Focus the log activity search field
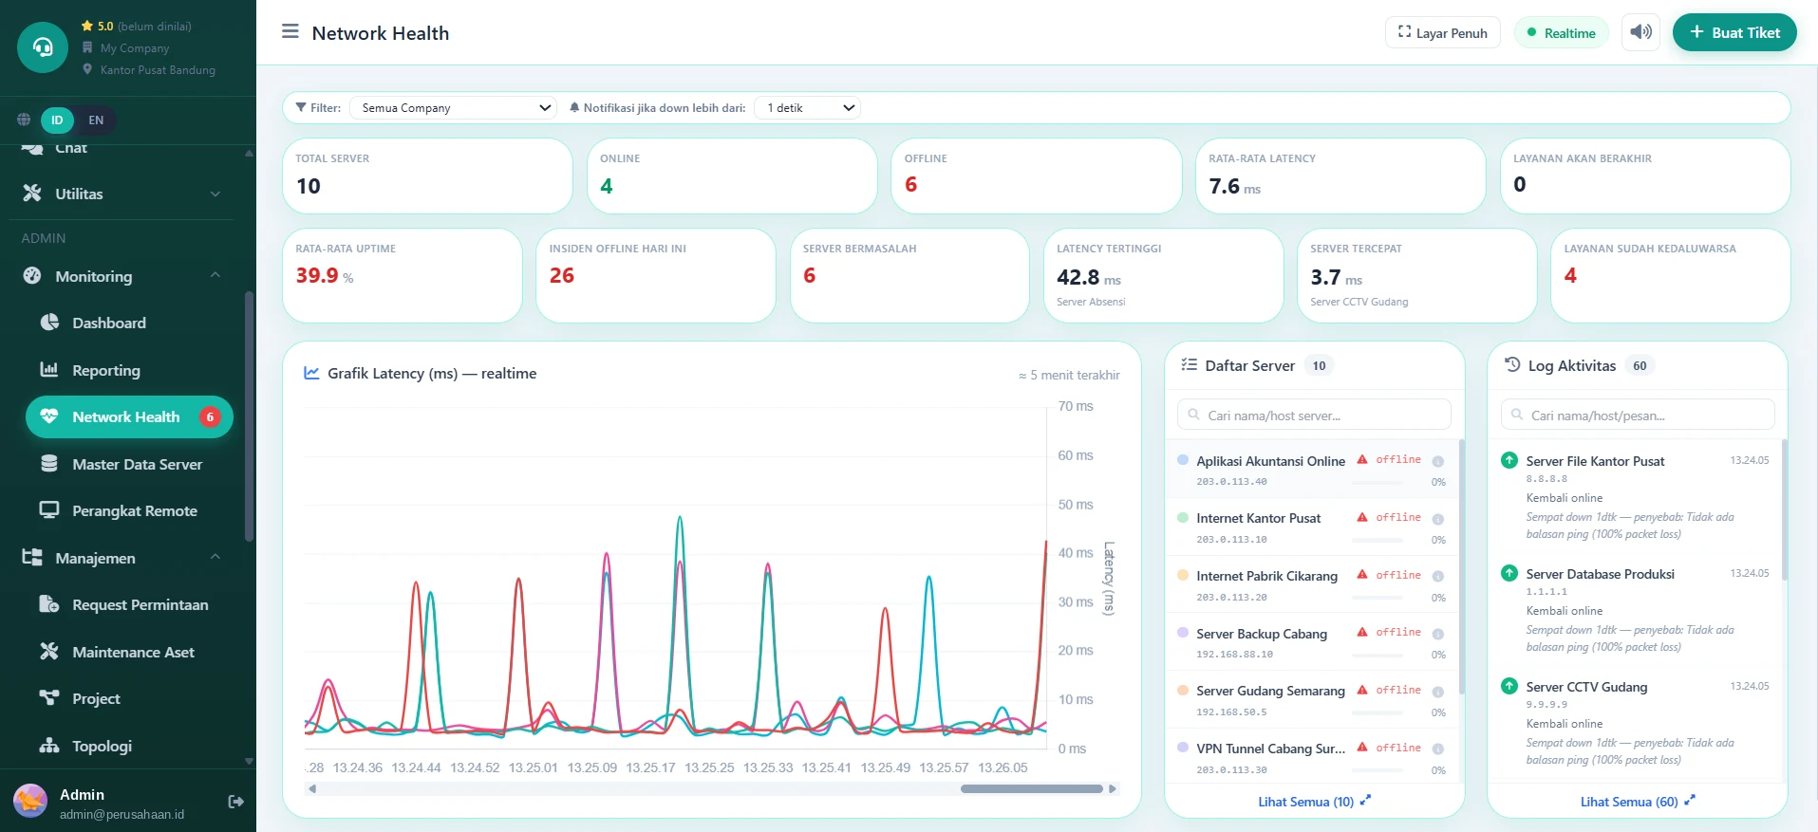1818x832 pixels. click(1638, 415)
